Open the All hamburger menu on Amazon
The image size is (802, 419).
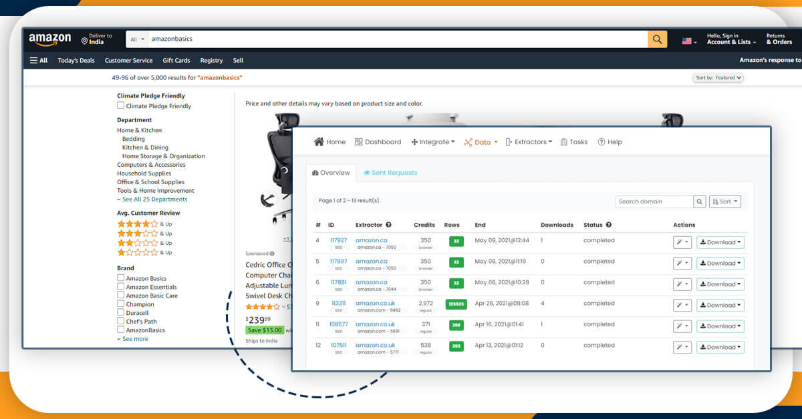click(x=39, y=60)
